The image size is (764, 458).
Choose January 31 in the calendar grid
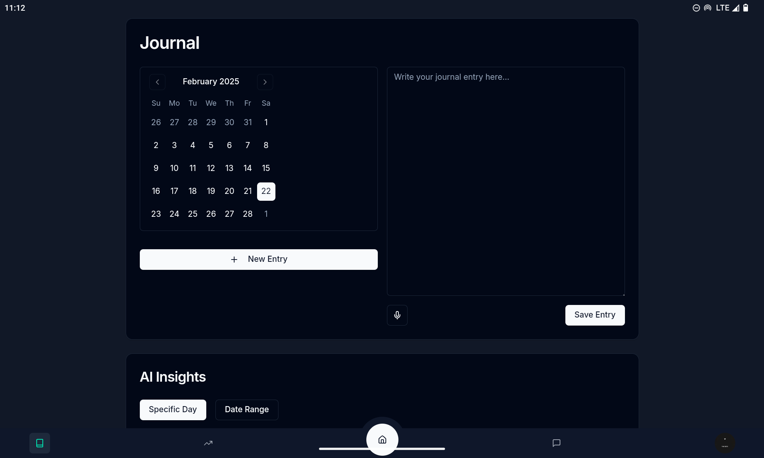[x=248, y=123]
